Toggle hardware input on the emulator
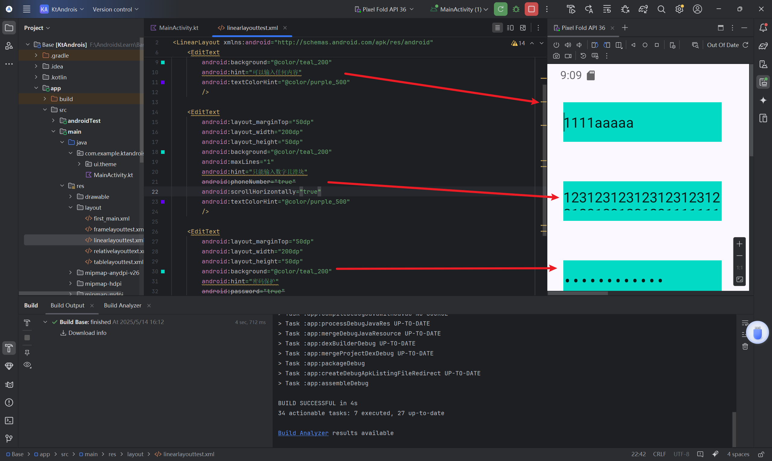 click(595, 56)
